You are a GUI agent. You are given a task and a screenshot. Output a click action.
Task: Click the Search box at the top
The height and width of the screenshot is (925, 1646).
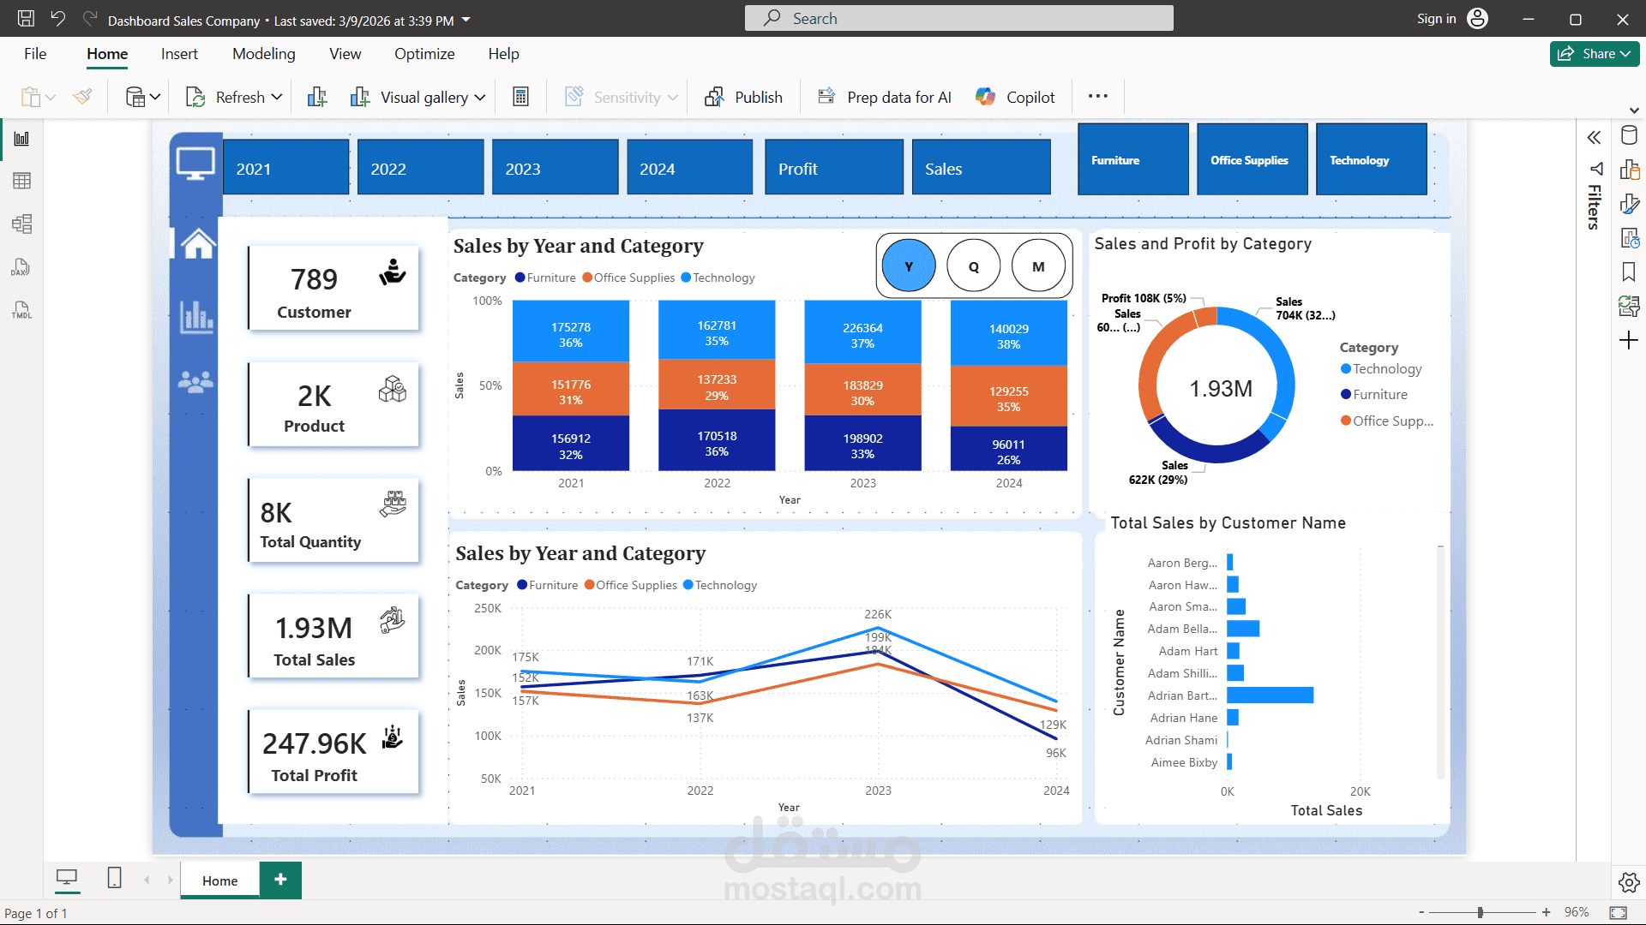click(958, 17)
